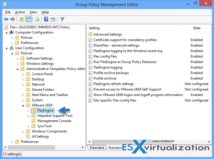Select the User Configuration node icon

tap(12, 48)
